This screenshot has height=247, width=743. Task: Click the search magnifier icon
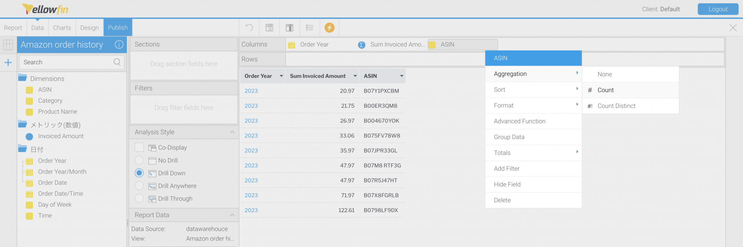117,62
